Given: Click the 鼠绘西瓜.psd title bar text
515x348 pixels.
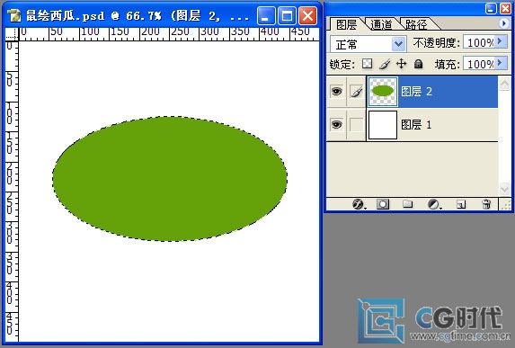Looking at the screenshot, I should [138, 16].
